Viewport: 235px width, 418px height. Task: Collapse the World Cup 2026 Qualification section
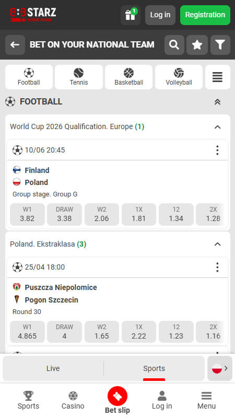(217, 127)
